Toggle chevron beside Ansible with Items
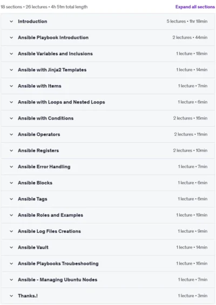 click(x=11, y=86)
